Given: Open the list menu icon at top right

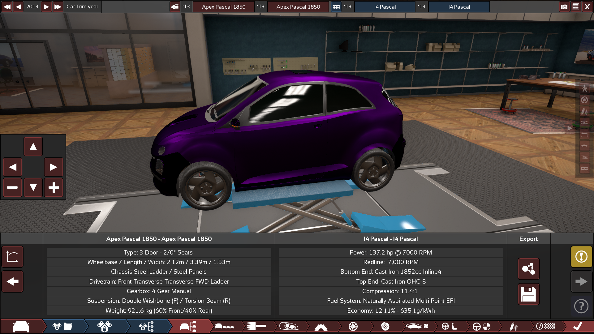Looking at the screenshot, I should [576, 6].
